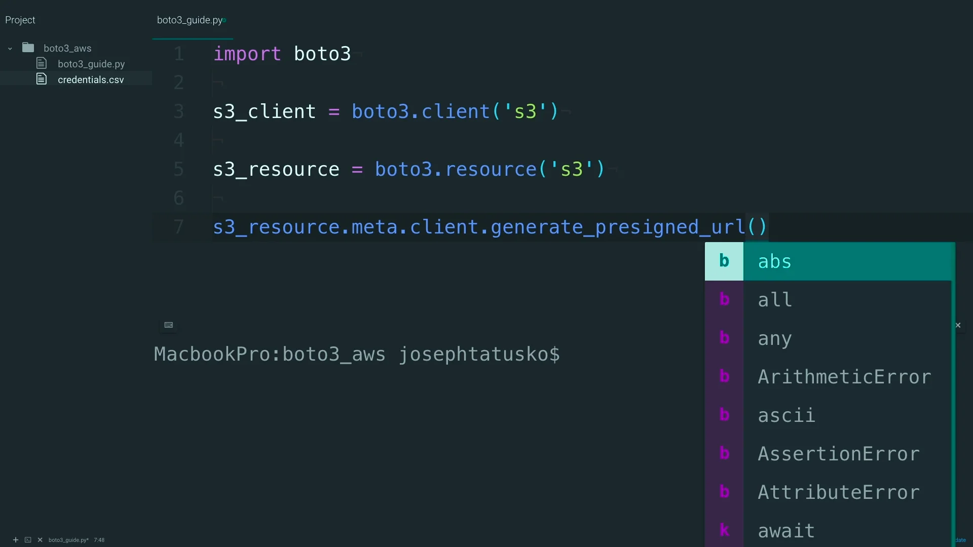Screen dimensions: 973x547
Task: Select AssertionError completion entry
Action: pos(838,454)
